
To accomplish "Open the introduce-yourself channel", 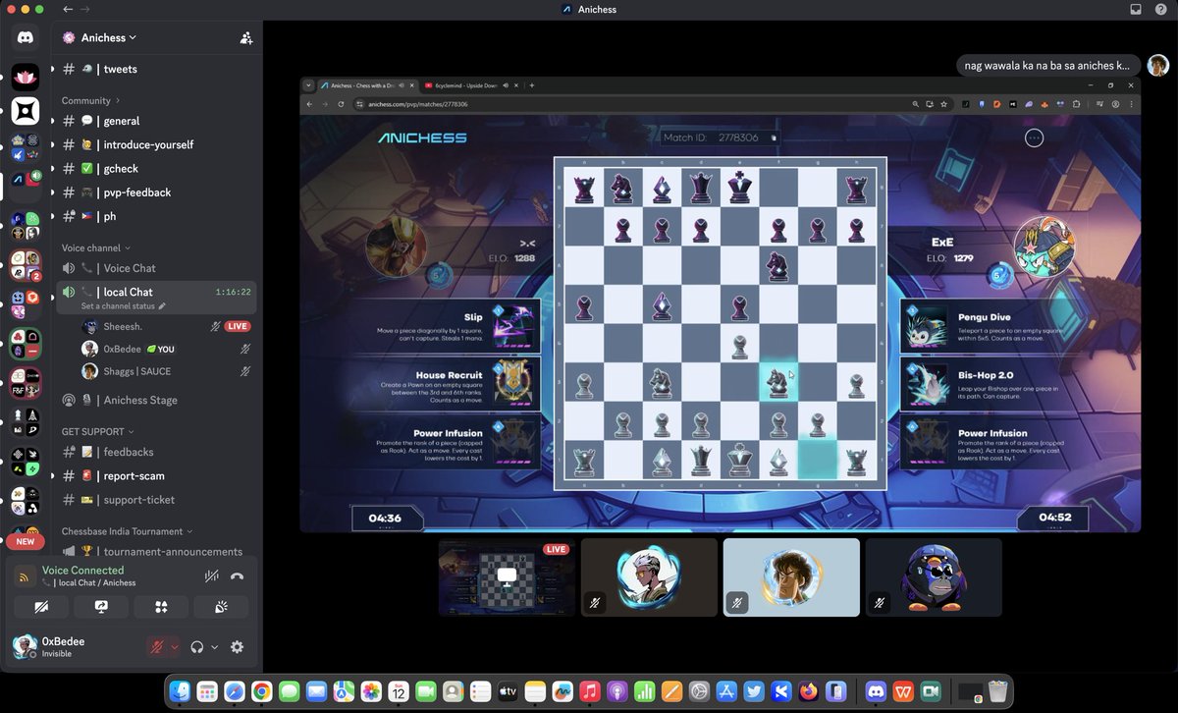I will point(157,144).
